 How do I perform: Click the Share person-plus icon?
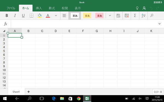144,8
